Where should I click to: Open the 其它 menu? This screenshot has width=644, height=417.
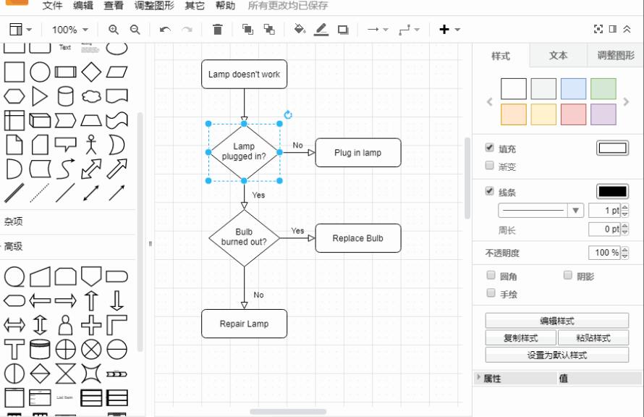coord(195,6)
